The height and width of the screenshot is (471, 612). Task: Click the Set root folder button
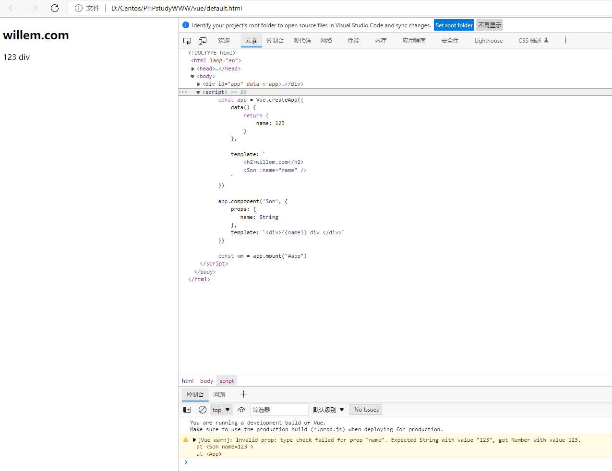[x=454, y=25]
